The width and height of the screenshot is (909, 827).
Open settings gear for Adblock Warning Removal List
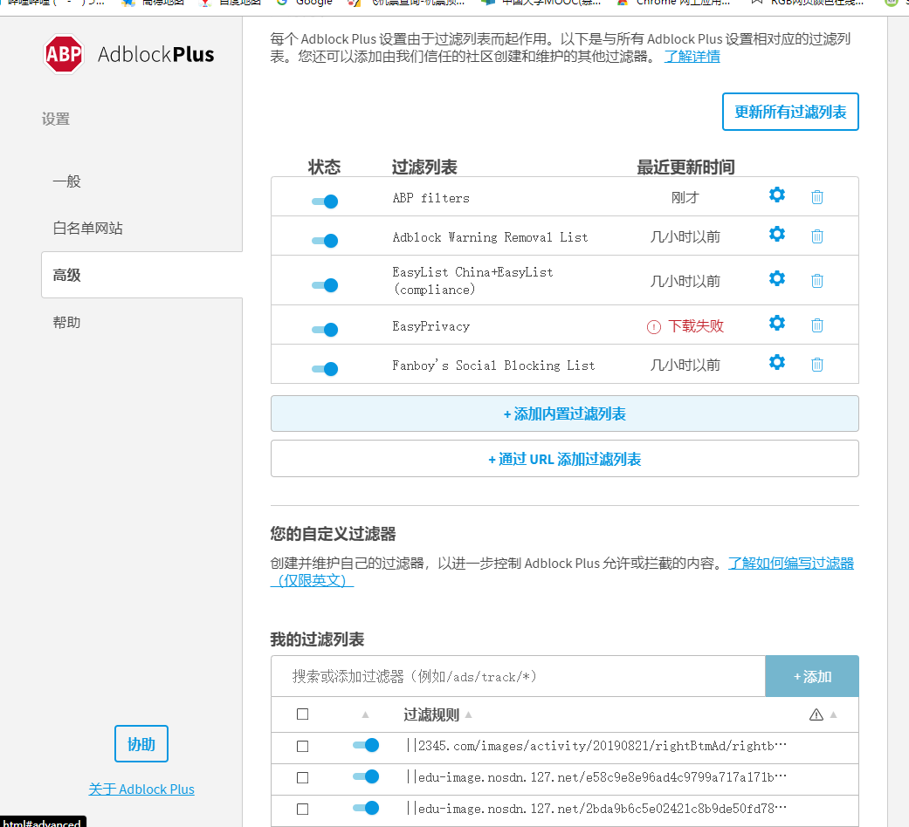coord(777,234)
